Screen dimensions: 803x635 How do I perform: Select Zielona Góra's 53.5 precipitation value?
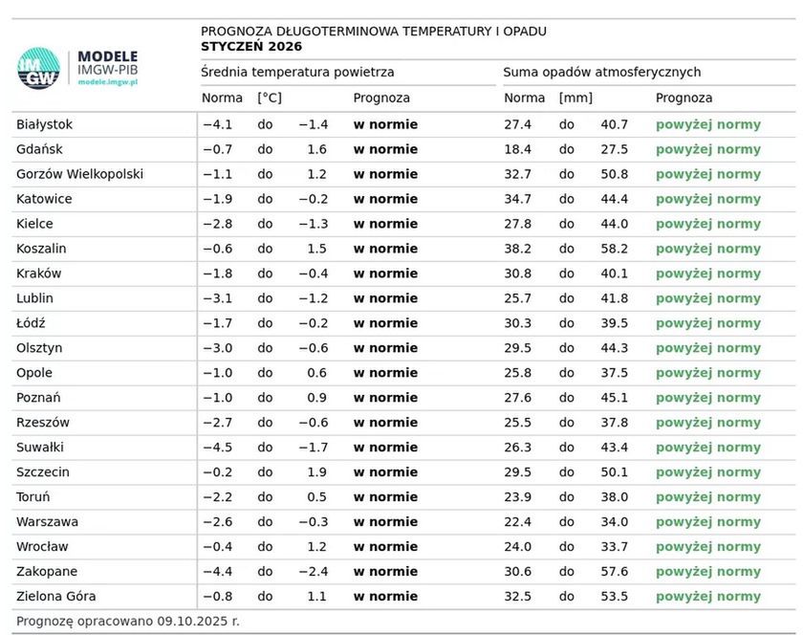coord(615,597)
